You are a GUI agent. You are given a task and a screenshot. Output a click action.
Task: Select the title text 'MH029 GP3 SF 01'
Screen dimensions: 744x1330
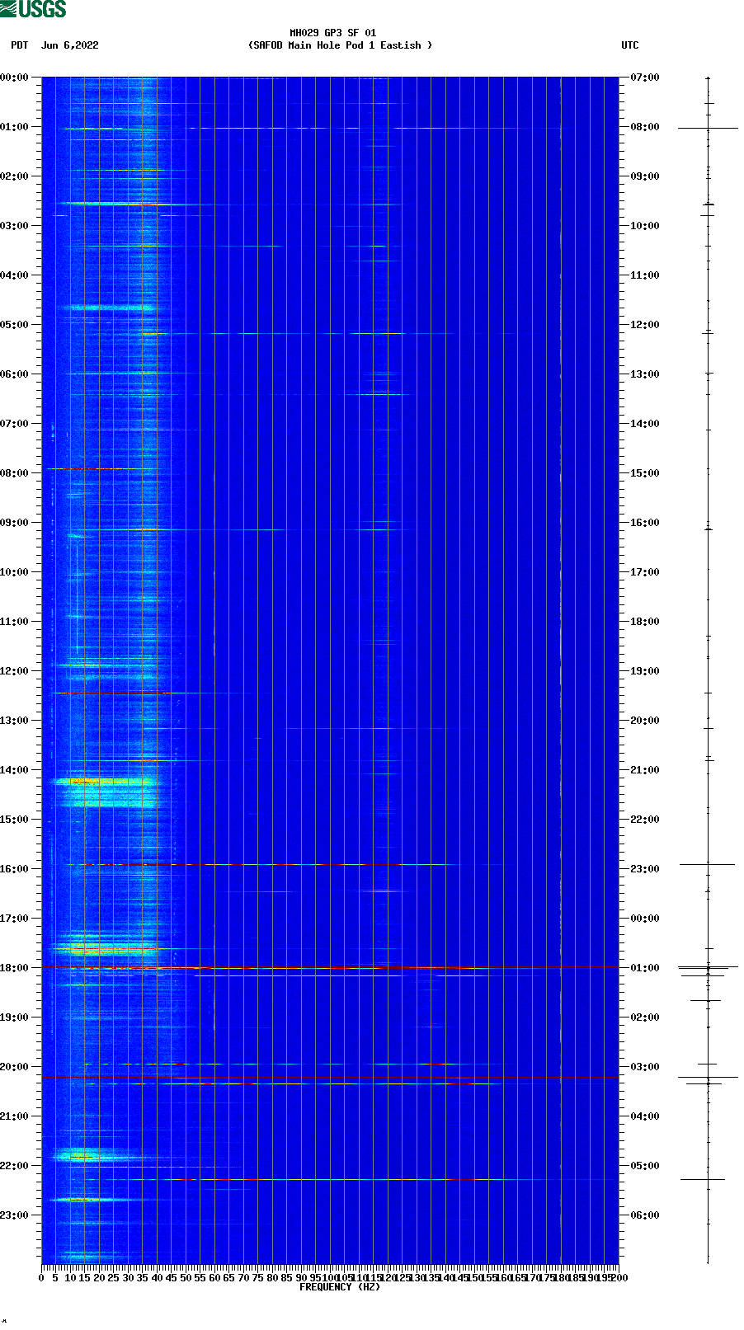click(x=332, y=33)
